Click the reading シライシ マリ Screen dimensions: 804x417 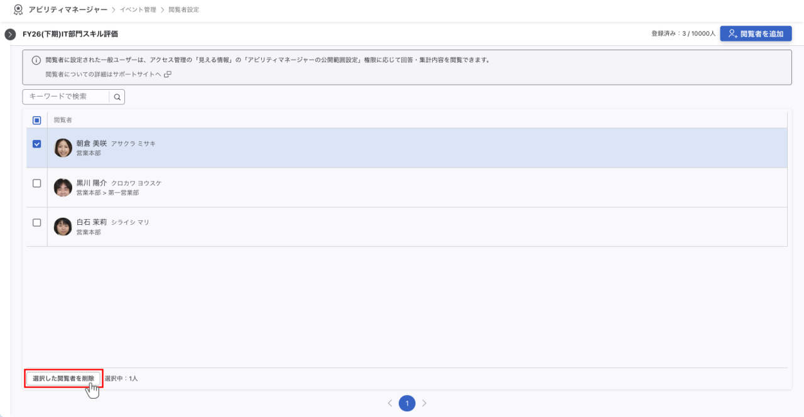point(130,223)
